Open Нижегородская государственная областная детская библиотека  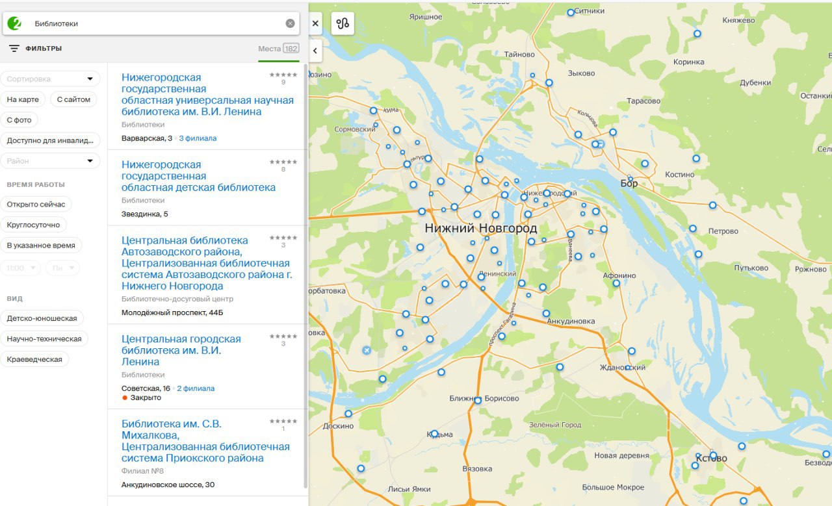click(198, 176)
